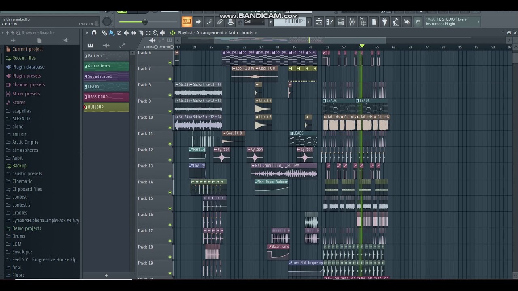Select the Soundscape1 pattern
Screen dimensions: 518x291
(106, 76)
